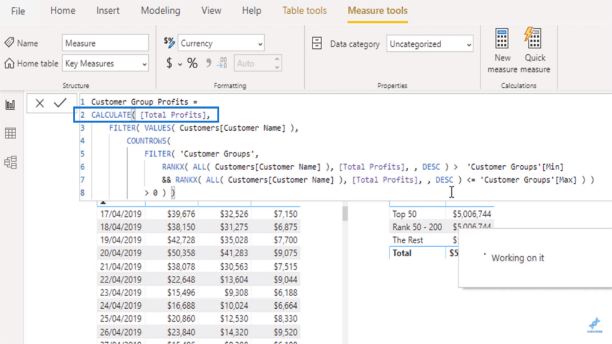
Task: Create a Quick measure
Action: pyautogui.click(x=535, y=50)
